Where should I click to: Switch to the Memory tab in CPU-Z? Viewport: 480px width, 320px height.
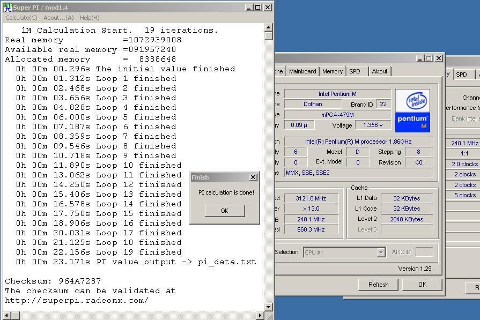pyautogui.click(x=332, y=71)
